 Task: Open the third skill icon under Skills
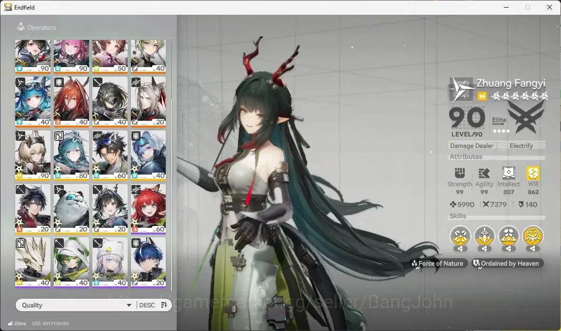509,236
